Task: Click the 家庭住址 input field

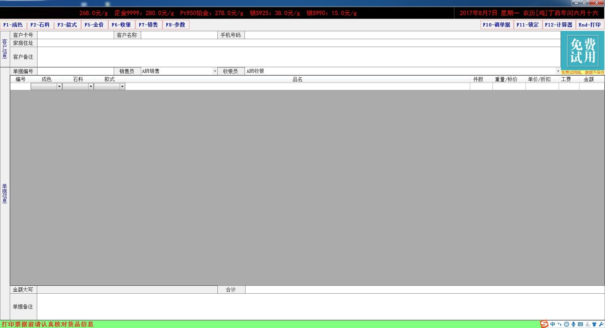Action: click(x=299, y=43)
